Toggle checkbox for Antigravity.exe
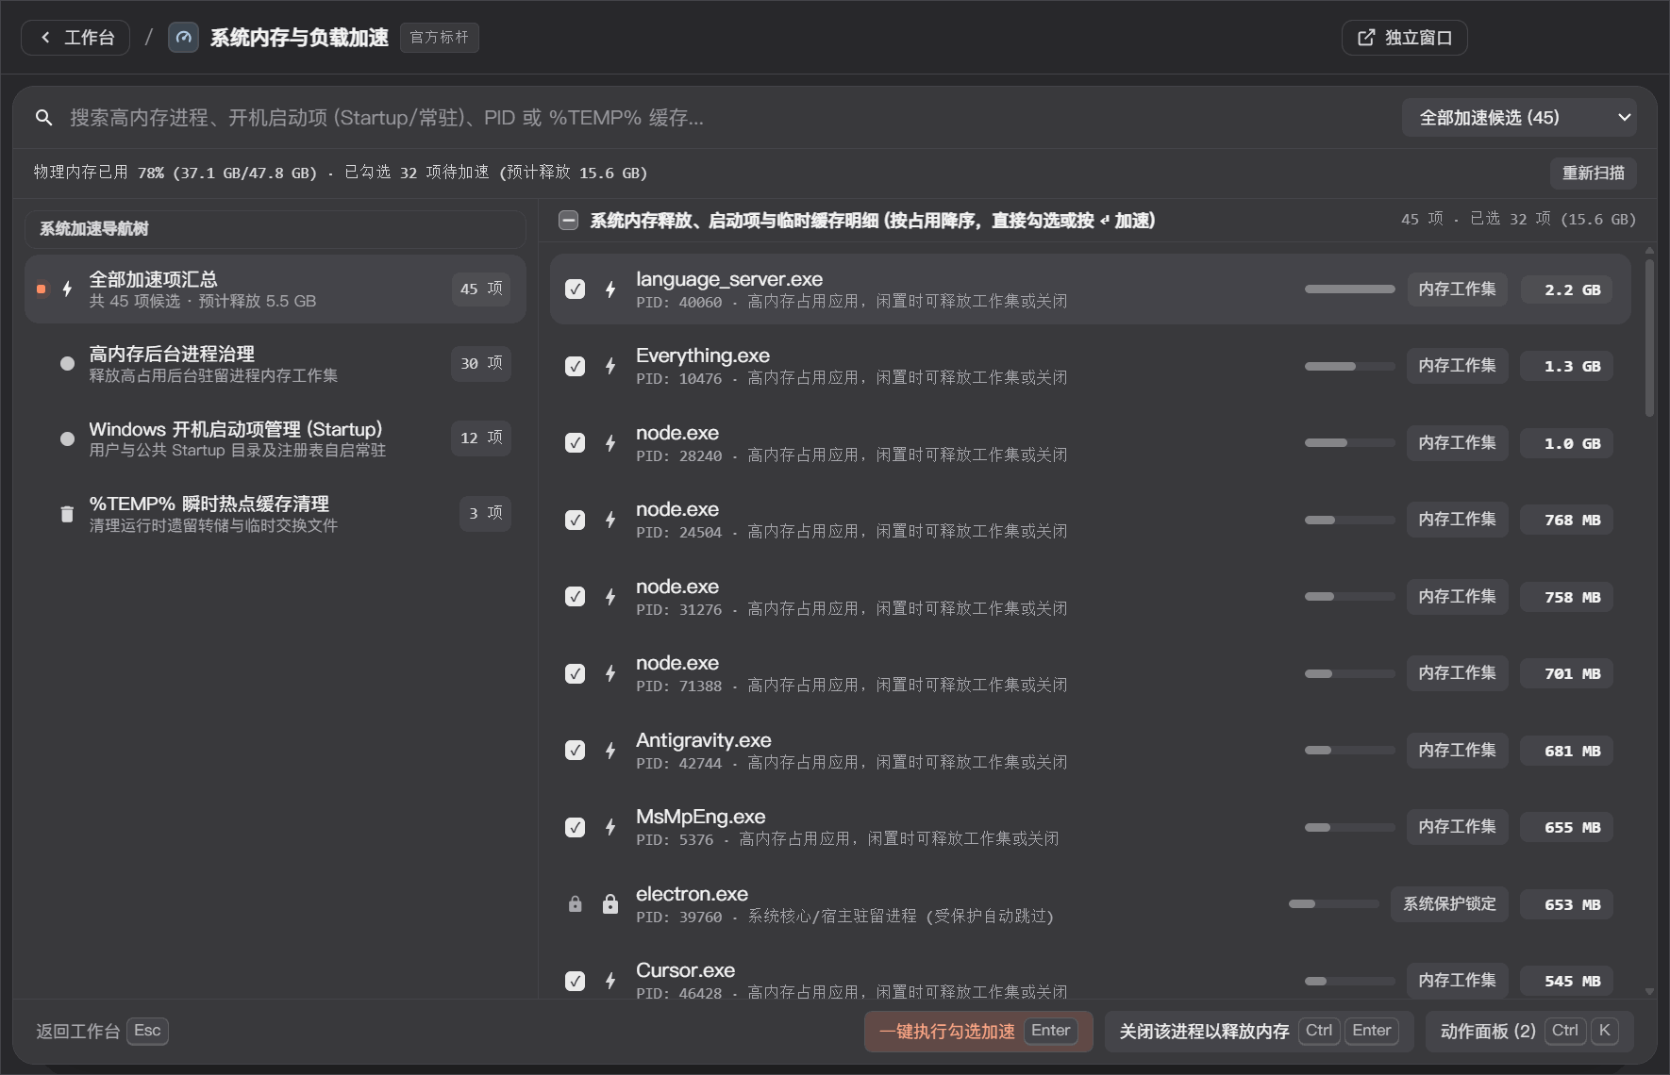The image size is (1670, 1075). pos(575,751)
